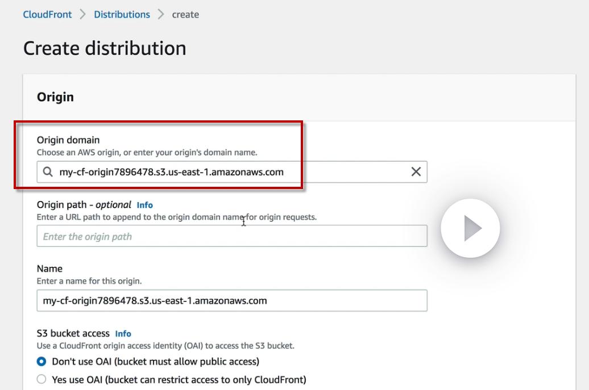Click the Origin path input field
Screen dimensions: 589x390
coord(232,236)
